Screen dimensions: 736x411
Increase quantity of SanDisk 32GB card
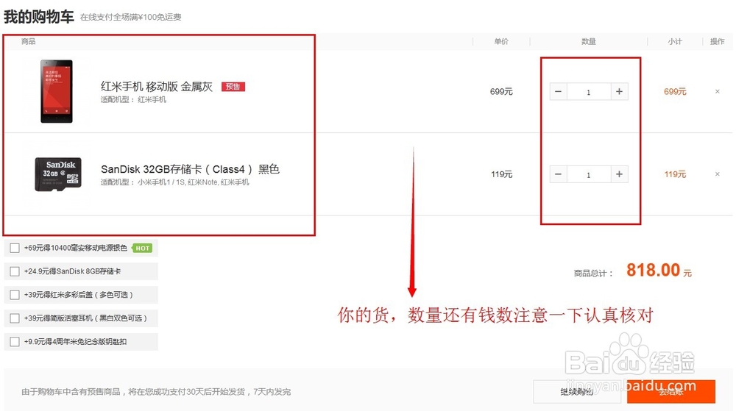619,174
